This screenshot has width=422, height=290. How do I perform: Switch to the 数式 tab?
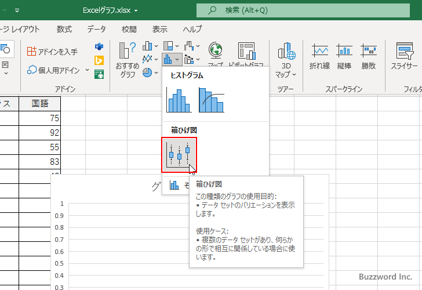[x=64, y=29]
